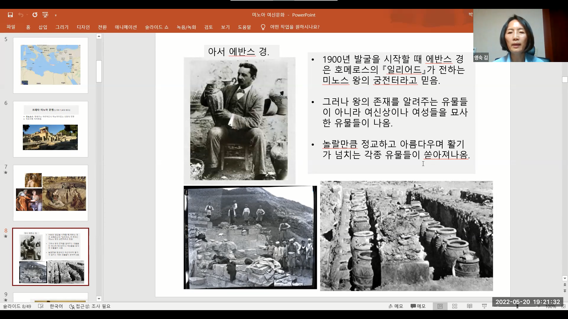This screenshot has height=319, width=568.
Task: Select slide 5 map thumbnail
Action: [x=51, y=65]
